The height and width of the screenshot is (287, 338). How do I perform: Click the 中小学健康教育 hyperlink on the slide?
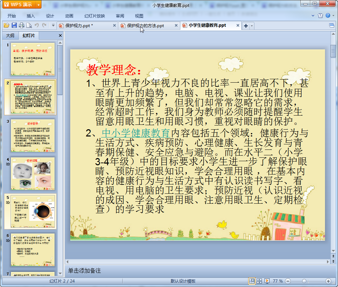(x=136, y=133)
